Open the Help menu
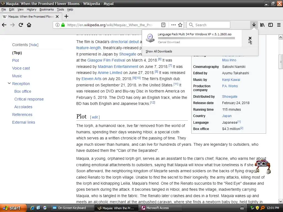283x212 pixels. 70,9
